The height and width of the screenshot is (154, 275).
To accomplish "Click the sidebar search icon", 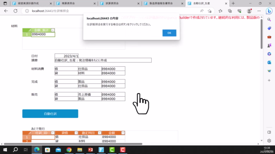I will coord(269,20).
